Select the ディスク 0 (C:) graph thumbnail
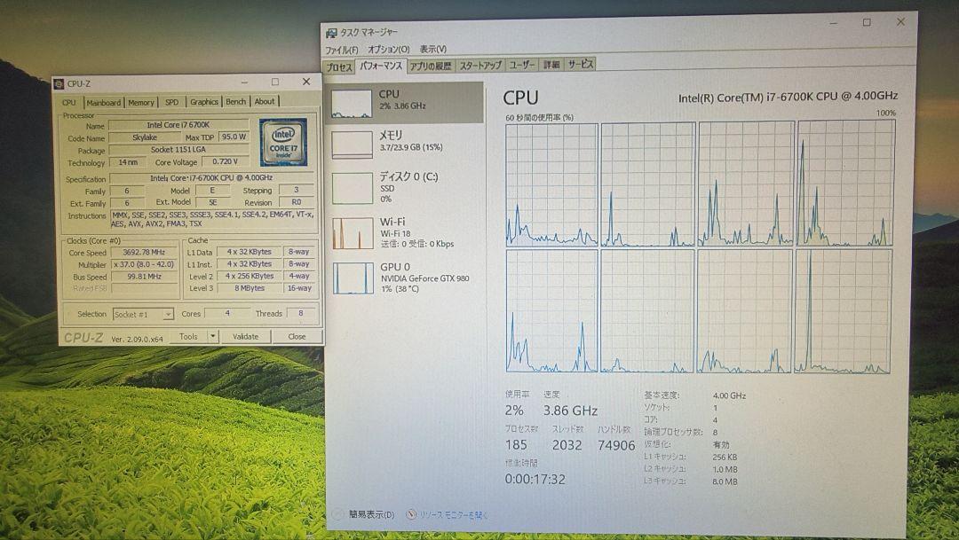Viewport: 959px width, 540px height. (353, 188)
